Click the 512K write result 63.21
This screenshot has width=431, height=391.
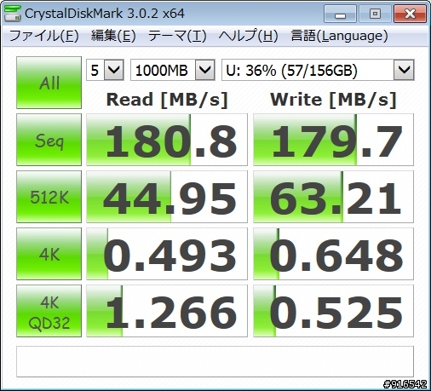pyautogui.click(x=333, y=197)
